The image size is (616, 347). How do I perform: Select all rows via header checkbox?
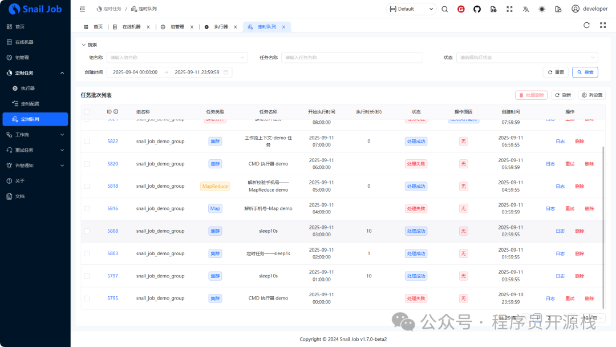click(x=87, y=112)
